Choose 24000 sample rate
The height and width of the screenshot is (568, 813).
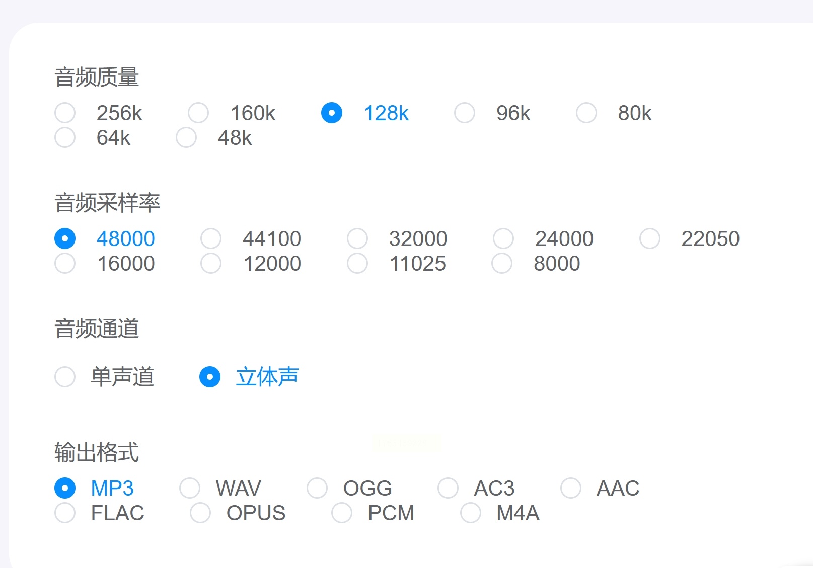pos(503,238)
